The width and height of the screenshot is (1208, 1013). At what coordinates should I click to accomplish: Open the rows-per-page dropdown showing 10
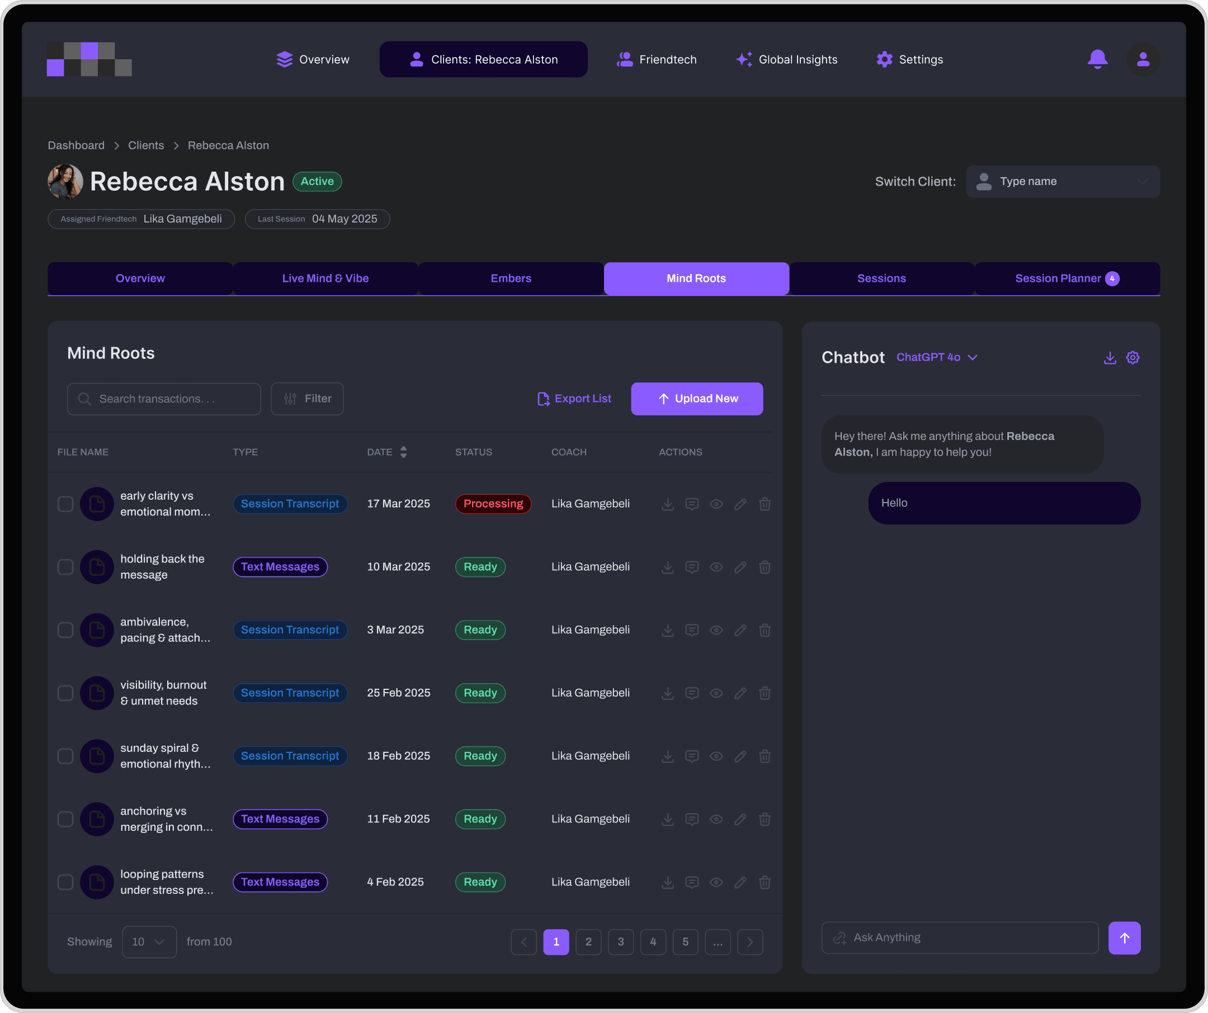coord(149,941)
